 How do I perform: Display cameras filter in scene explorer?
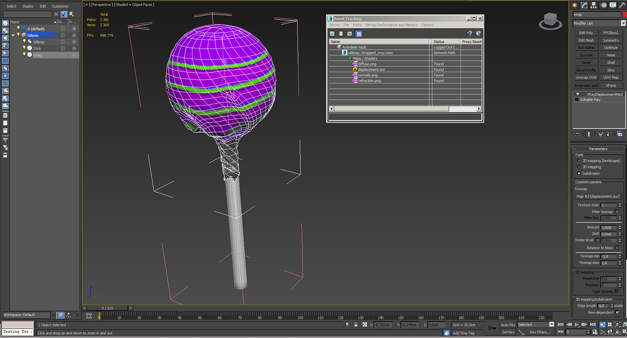[5, 46]
